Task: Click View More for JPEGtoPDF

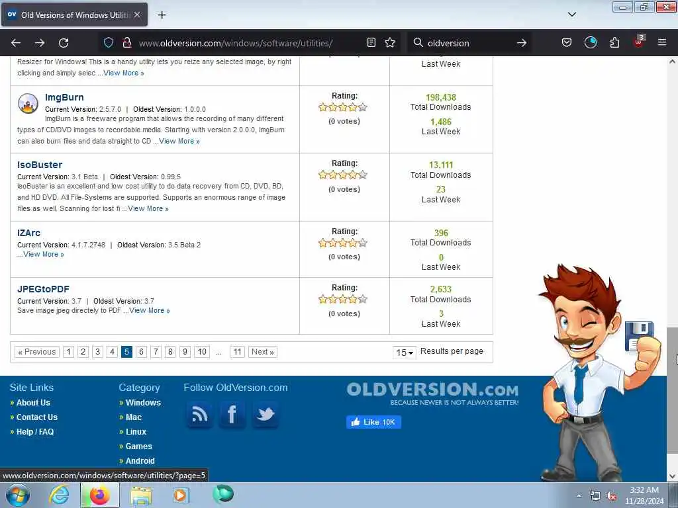Action: click(x=150, y=310)
